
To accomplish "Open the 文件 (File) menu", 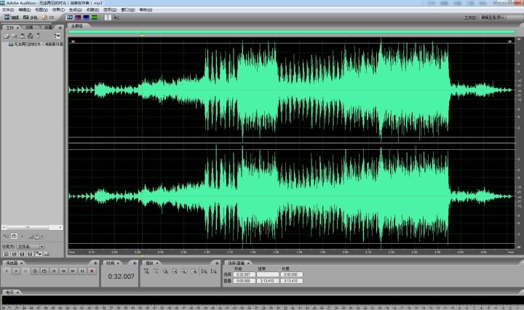I will point(7,9).
